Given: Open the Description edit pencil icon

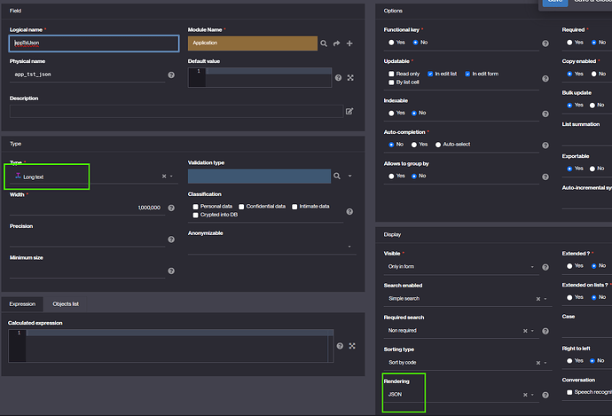Looking at the screenshot, I should click(349, 111).
